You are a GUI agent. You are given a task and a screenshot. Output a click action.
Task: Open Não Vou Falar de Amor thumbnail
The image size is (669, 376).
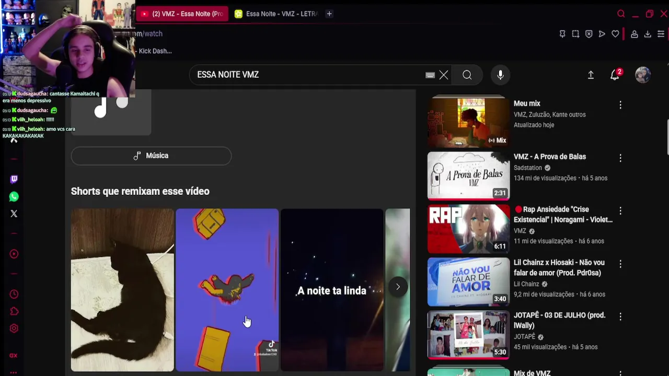[468, 282]
